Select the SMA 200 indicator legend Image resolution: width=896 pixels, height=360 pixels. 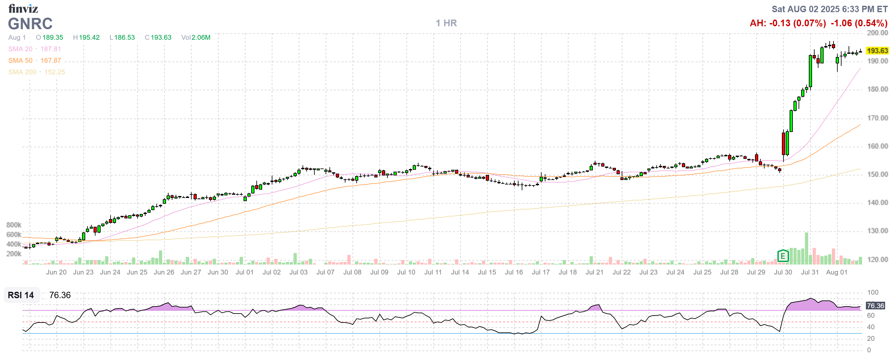click(x=21, y=72)
